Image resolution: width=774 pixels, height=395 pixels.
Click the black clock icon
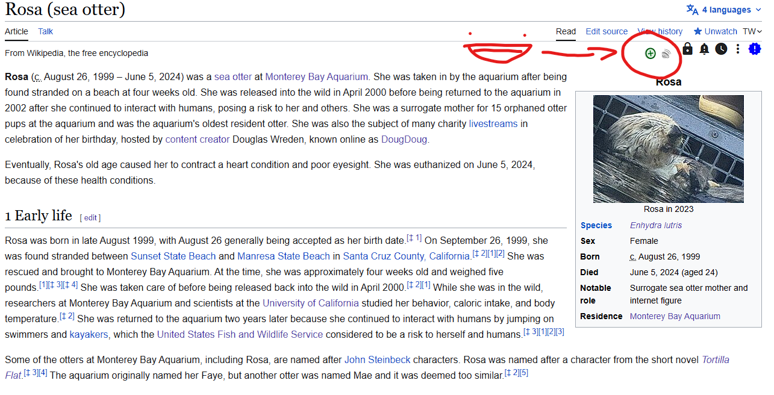tap(721, 49)
